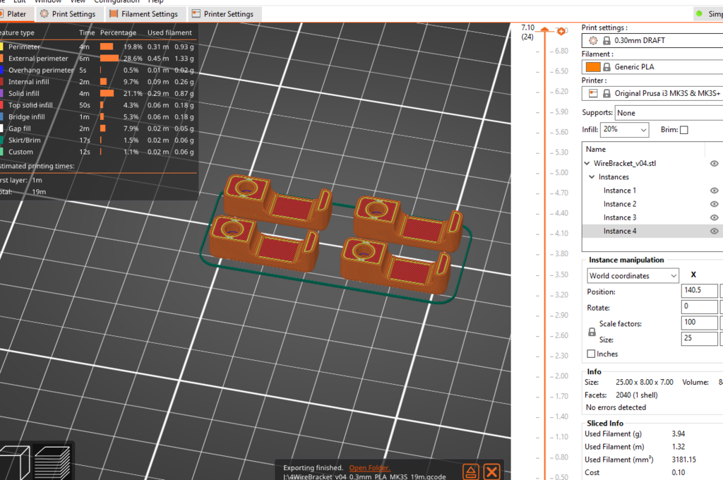The image size is (723, 480).
Task: Click the X Position input field
Action: point(699,290)
